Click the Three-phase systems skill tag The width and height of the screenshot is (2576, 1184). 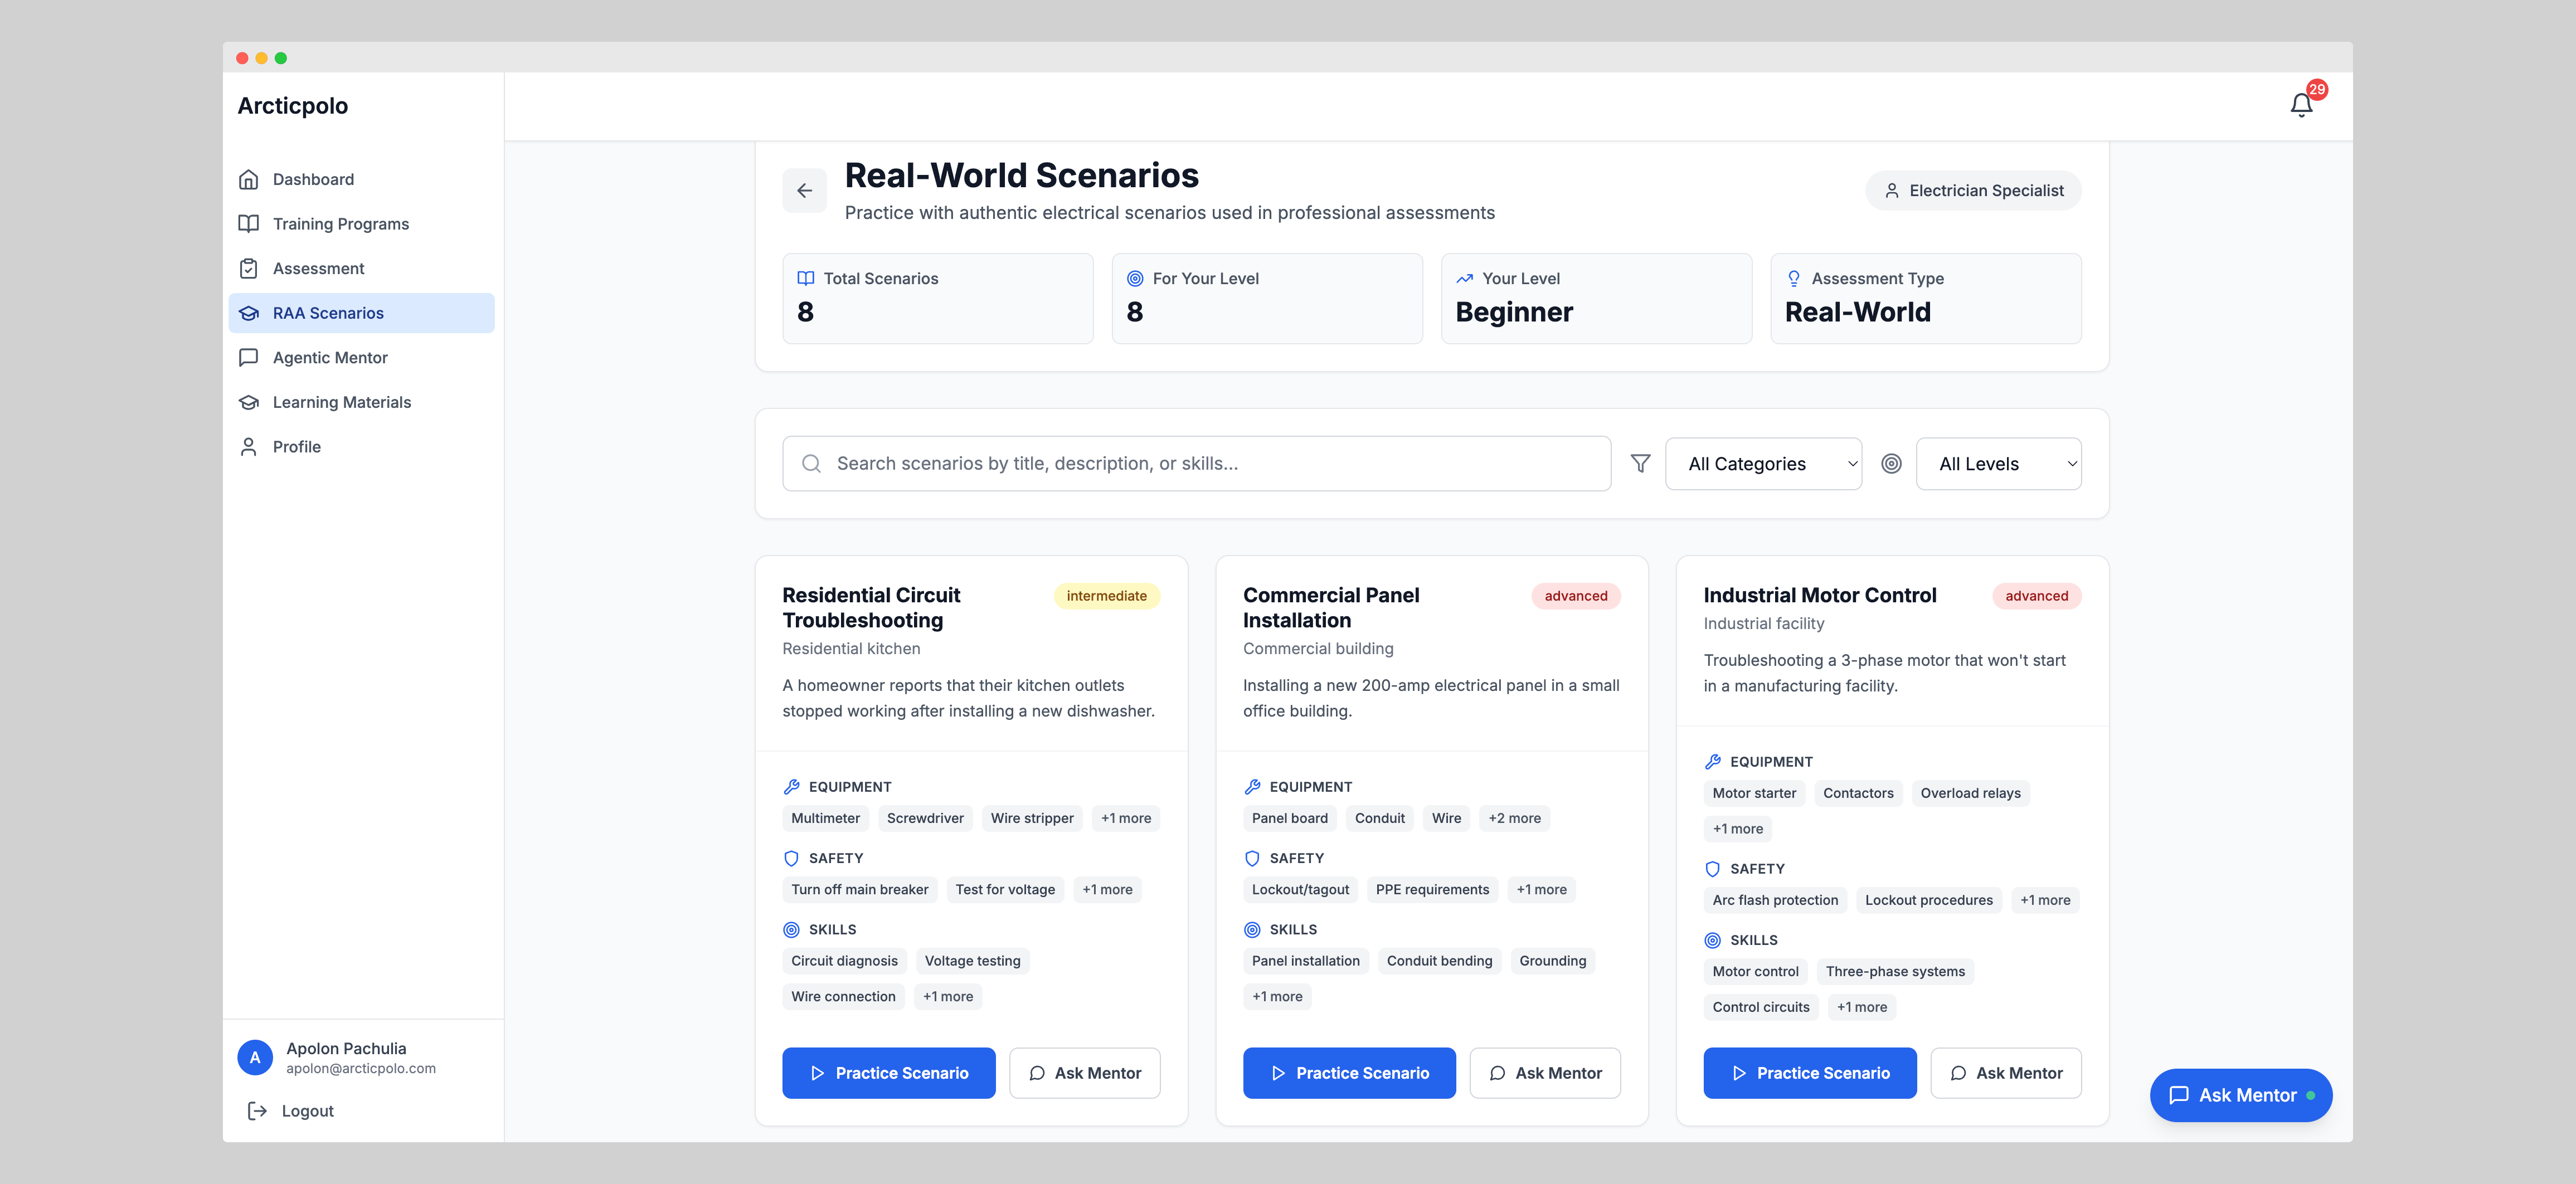click(x=1895, y=971)
